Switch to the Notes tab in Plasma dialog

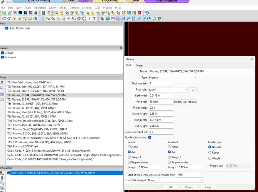pyautogui.click(x=140, y=65)
